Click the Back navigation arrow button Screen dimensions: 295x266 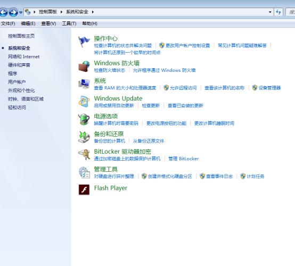[x=3, y=12]
